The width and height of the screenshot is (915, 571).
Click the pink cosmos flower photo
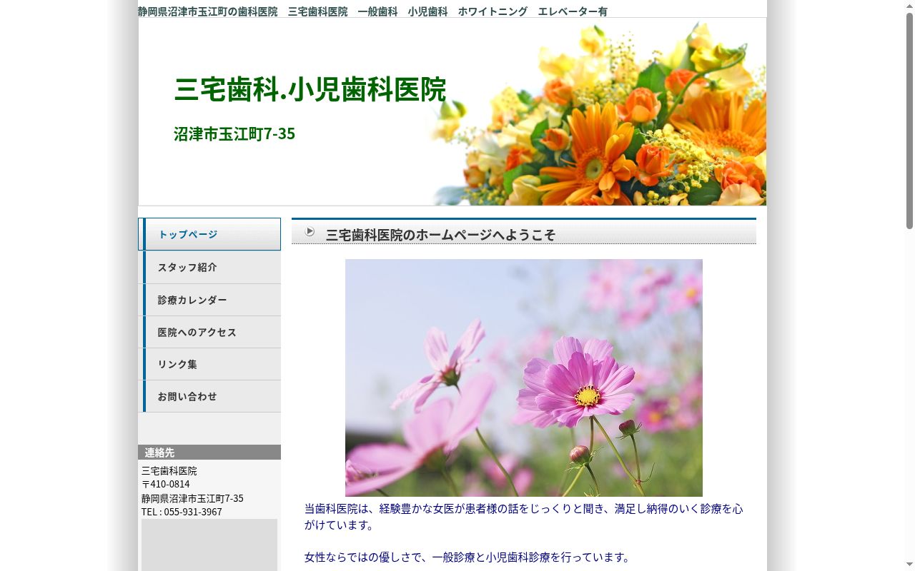(524, 378)
